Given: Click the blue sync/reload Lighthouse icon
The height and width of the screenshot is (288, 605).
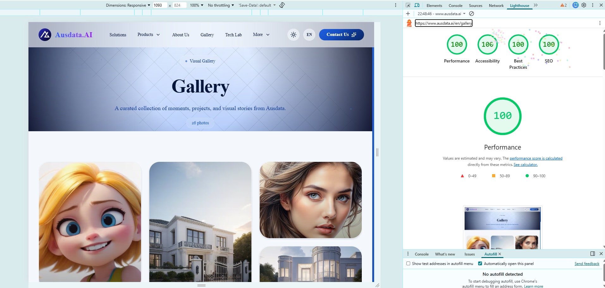Looking at the screenshot, I should click(575, 5).
